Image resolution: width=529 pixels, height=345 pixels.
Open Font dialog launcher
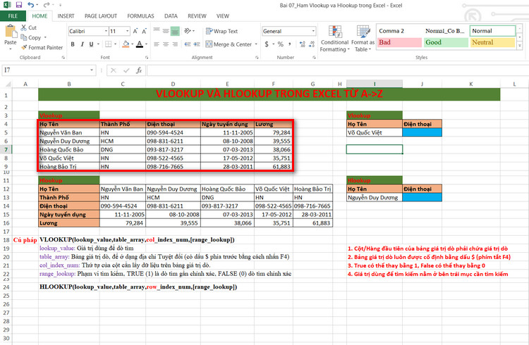147,58
